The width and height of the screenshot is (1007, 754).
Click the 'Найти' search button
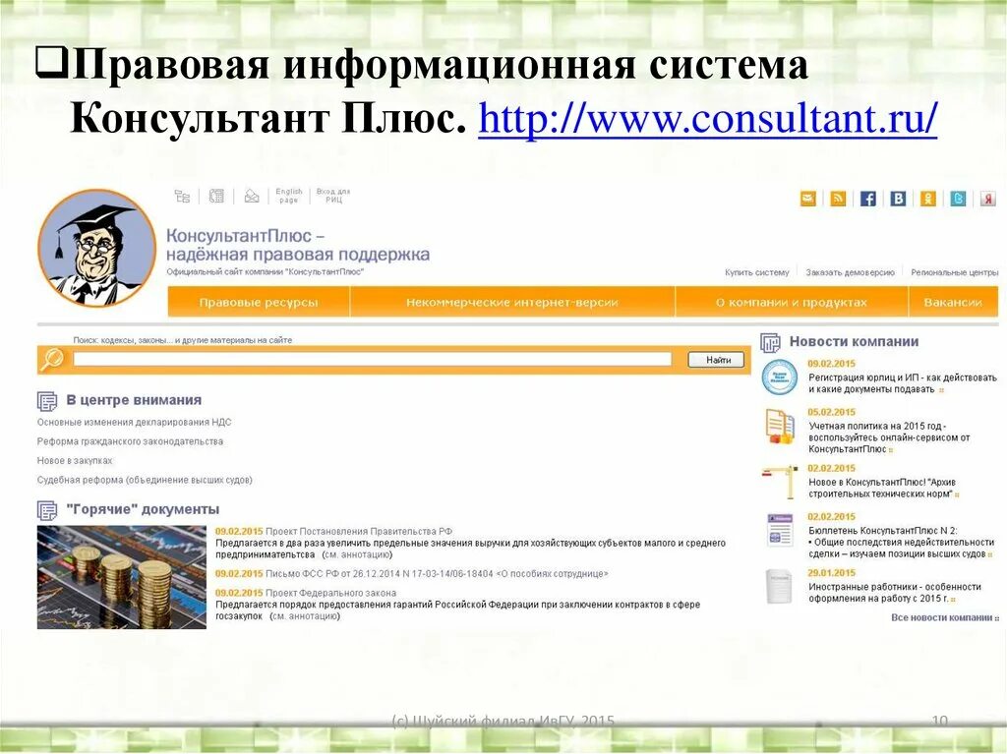click(716, 360)
